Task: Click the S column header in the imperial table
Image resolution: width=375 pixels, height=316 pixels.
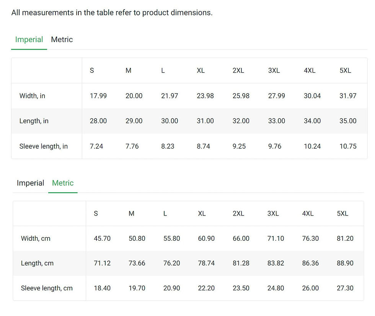Action: (92, 70)
